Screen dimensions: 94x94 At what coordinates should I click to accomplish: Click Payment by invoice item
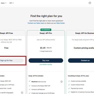coord(77,88)
